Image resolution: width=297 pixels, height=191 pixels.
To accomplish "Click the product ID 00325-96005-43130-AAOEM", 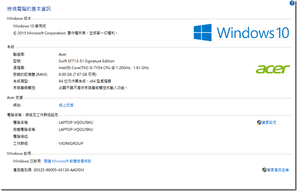I will point(59,170).
